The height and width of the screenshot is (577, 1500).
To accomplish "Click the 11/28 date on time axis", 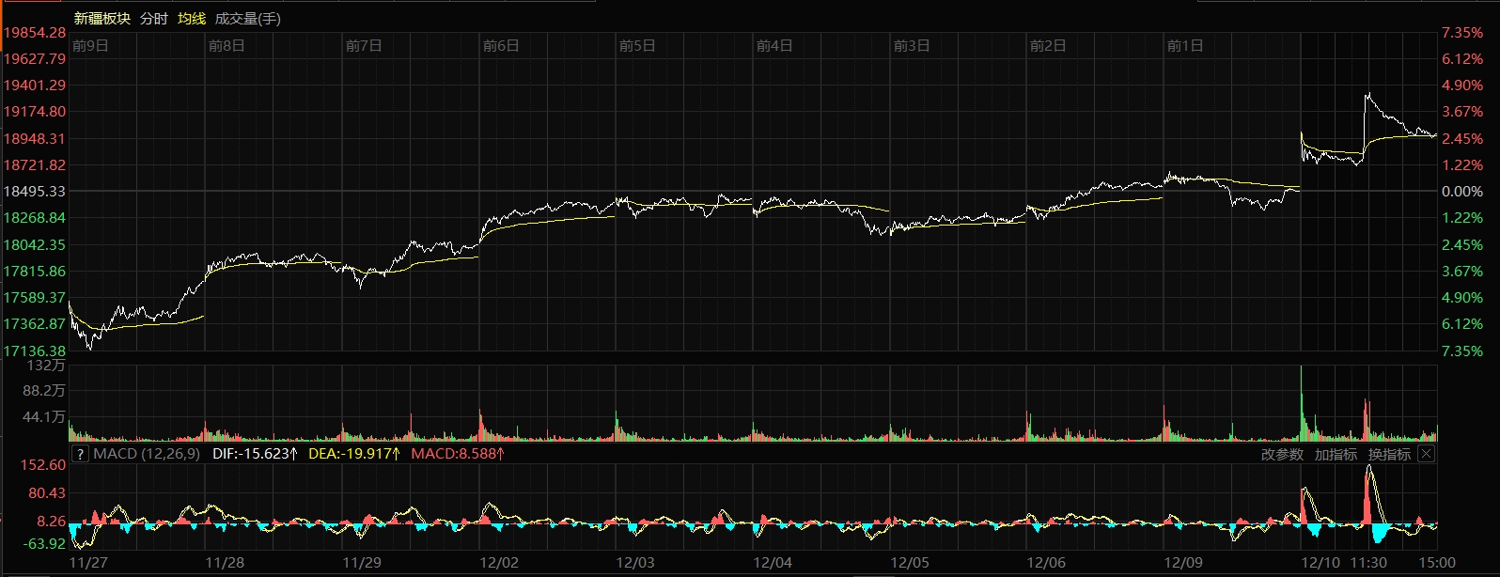I will 225,563.
